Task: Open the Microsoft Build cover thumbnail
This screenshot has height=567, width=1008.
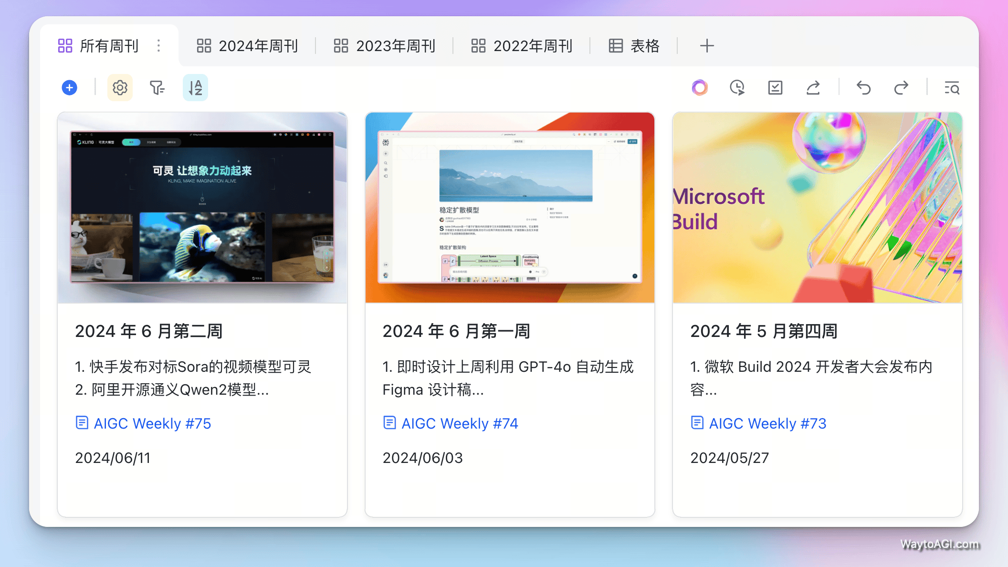Action: (818, 208)
